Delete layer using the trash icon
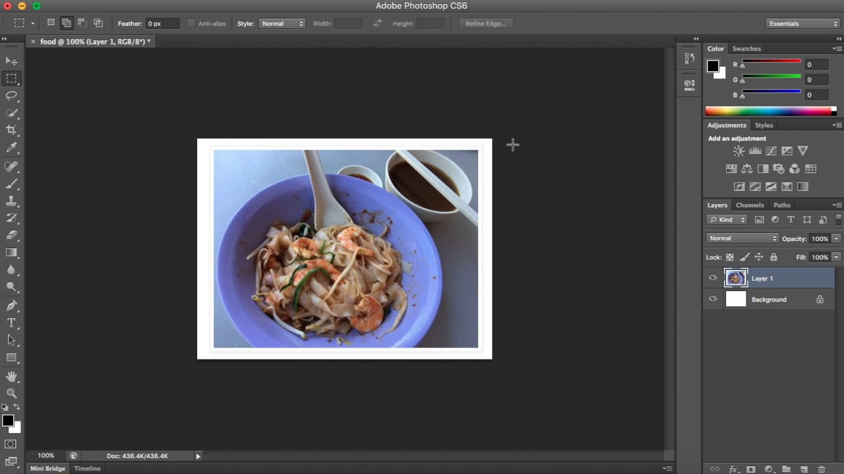Screen dimensions: 844x474 point(822,469)
